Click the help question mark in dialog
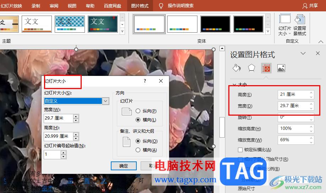326x193 pixels. click(145, 81)
